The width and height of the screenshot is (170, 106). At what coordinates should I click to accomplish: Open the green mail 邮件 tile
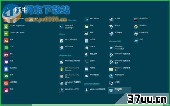click(6, 76)
